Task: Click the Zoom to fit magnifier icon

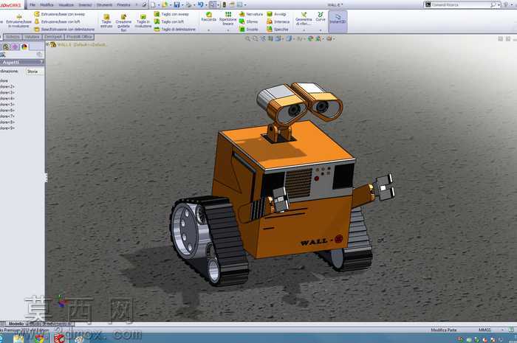Action: coord(247,39)
